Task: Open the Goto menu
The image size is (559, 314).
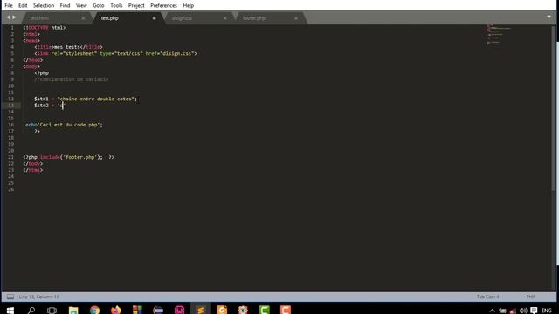Action: (x=99, y=5)
